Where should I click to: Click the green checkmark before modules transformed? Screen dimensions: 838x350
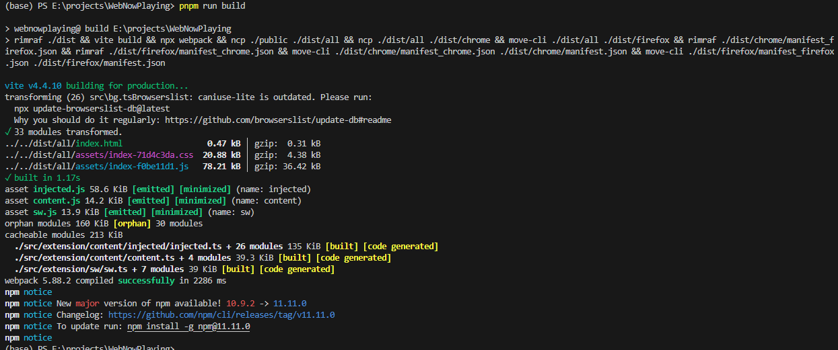coord(7,132)
